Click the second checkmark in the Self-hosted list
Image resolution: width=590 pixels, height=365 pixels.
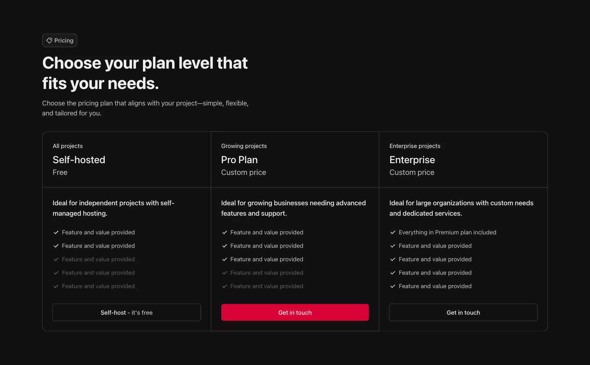[56, 246]
